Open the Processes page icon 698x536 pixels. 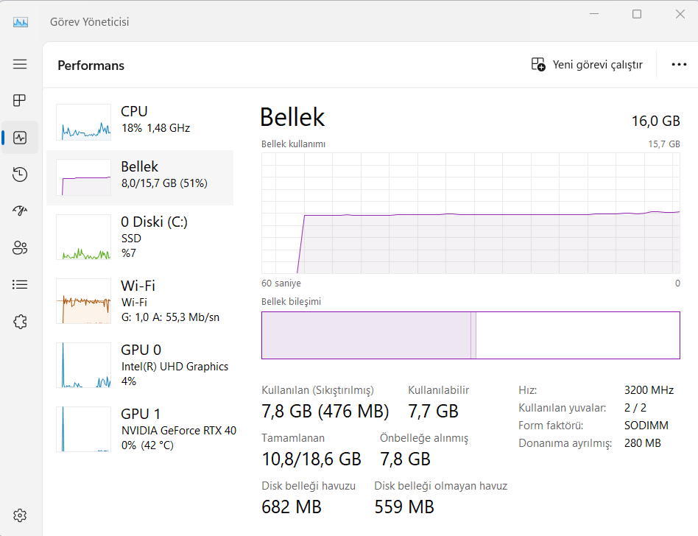[20, 100]
